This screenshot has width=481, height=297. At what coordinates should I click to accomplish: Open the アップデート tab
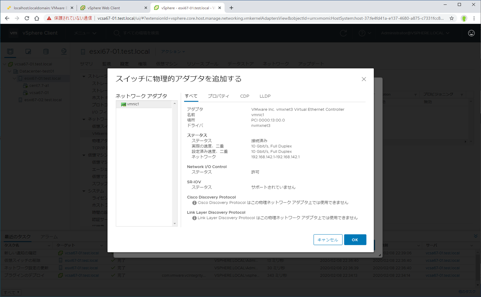click(x=311, y=64)
